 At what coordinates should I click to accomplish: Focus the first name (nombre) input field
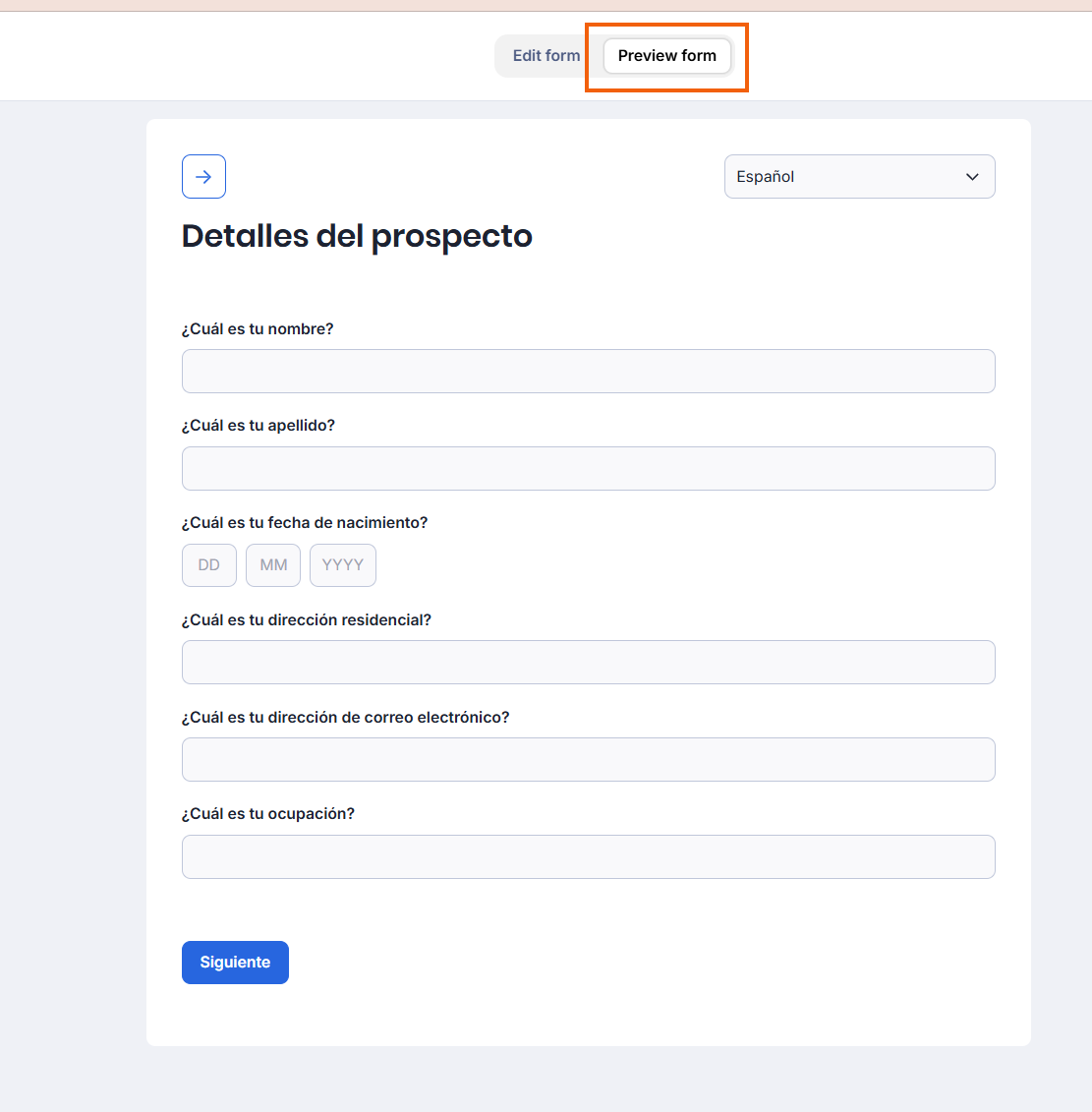coord(588,372)
